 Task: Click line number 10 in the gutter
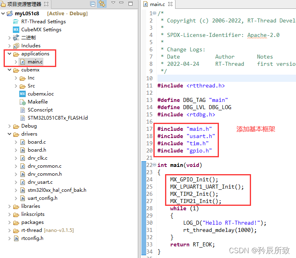tap(149, 78)
